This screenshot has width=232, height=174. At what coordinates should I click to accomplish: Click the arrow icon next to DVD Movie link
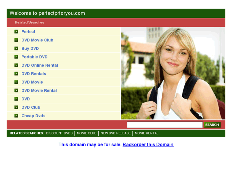click(x=16, y=82)
